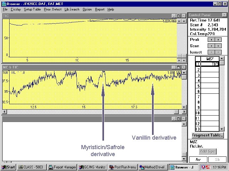This screenshot has height=171, width=229.
Task: Open the Help menu
Action: 111,9
